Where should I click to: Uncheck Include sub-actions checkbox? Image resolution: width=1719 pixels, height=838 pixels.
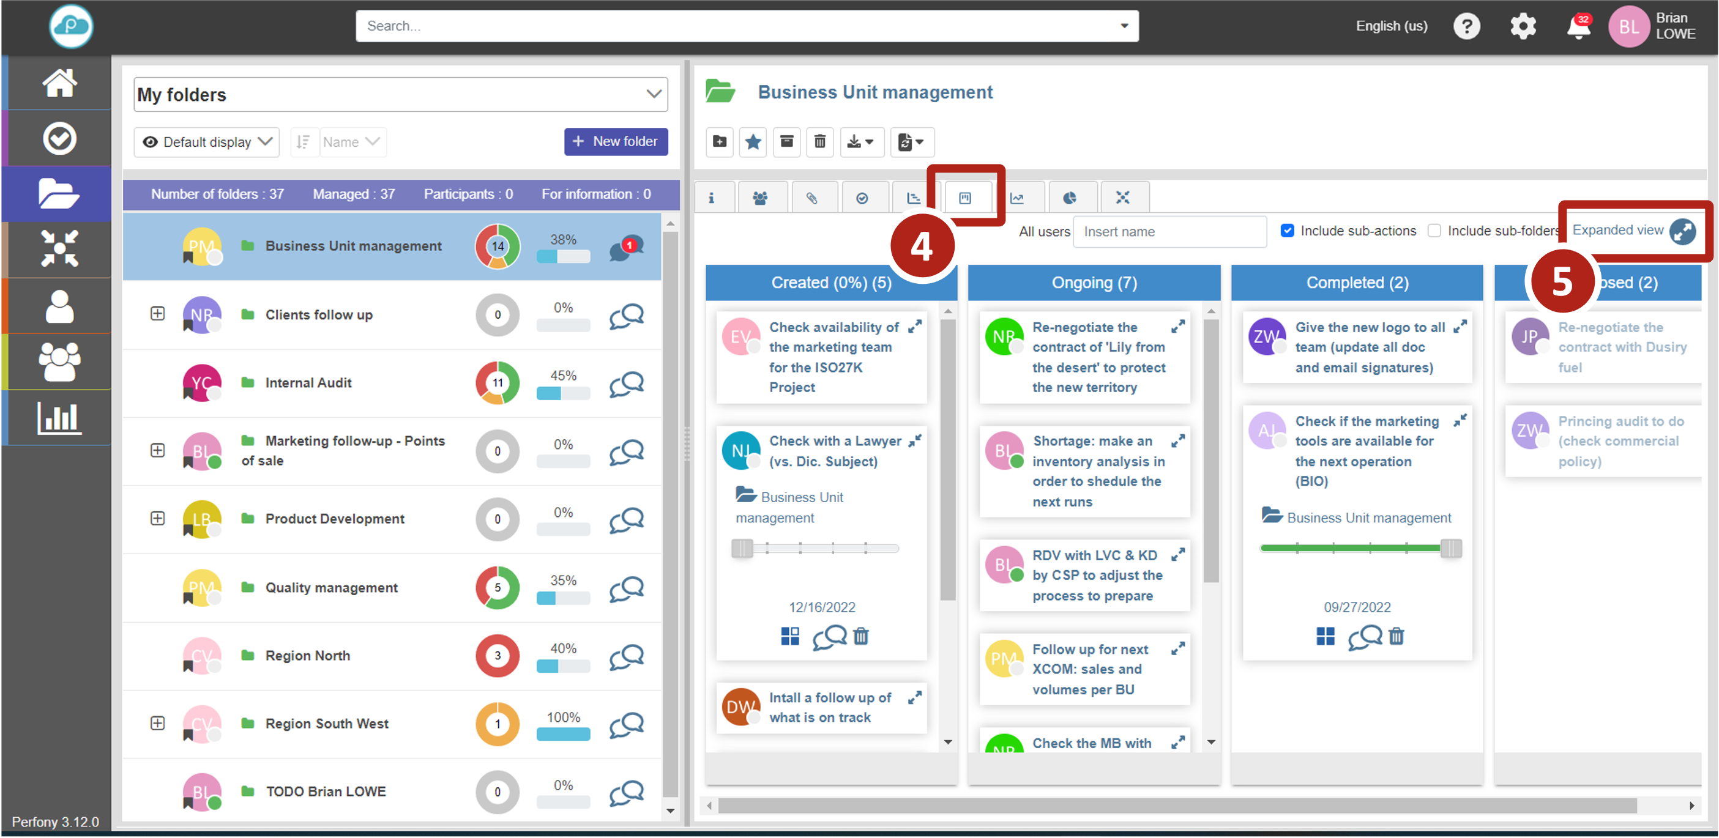click(x=1287, y=231)
